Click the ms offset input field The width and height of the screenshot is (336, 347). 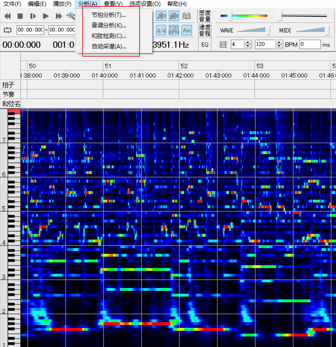pyautogui.click(x=310, y=44)
